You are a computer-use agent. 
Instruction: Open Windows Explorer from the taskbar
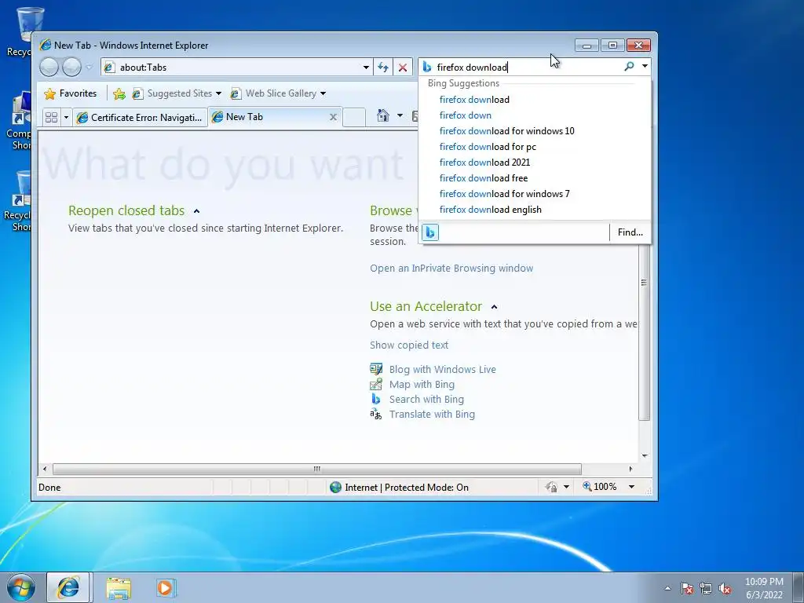click(x=119, y=588)
